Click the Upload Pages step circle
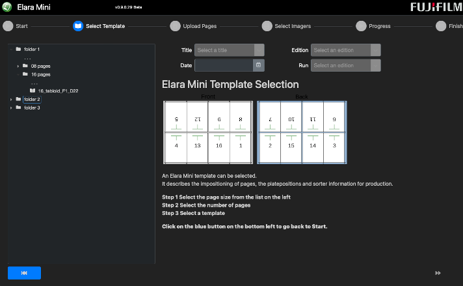Viewport: 463px width, 286px height. [x=175, y=26]
